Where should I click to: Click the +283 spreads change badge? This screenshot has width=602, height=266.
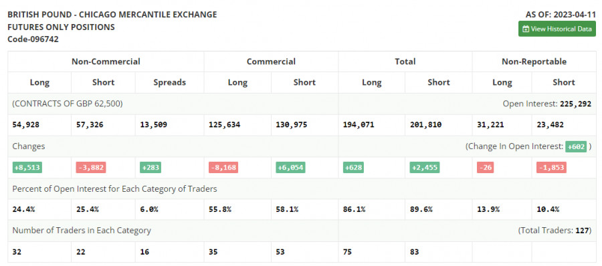[150, 168]
